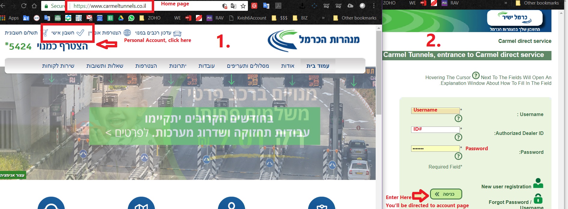The height and width of the screenshot is (209, 568).
Task: Click the ID# authorized dealer input field
Action: tap(435, 130)
